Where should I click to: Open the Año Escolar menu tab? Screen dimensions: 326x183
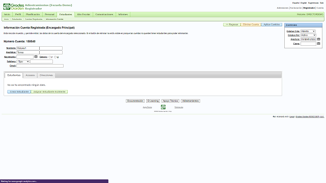84,15
